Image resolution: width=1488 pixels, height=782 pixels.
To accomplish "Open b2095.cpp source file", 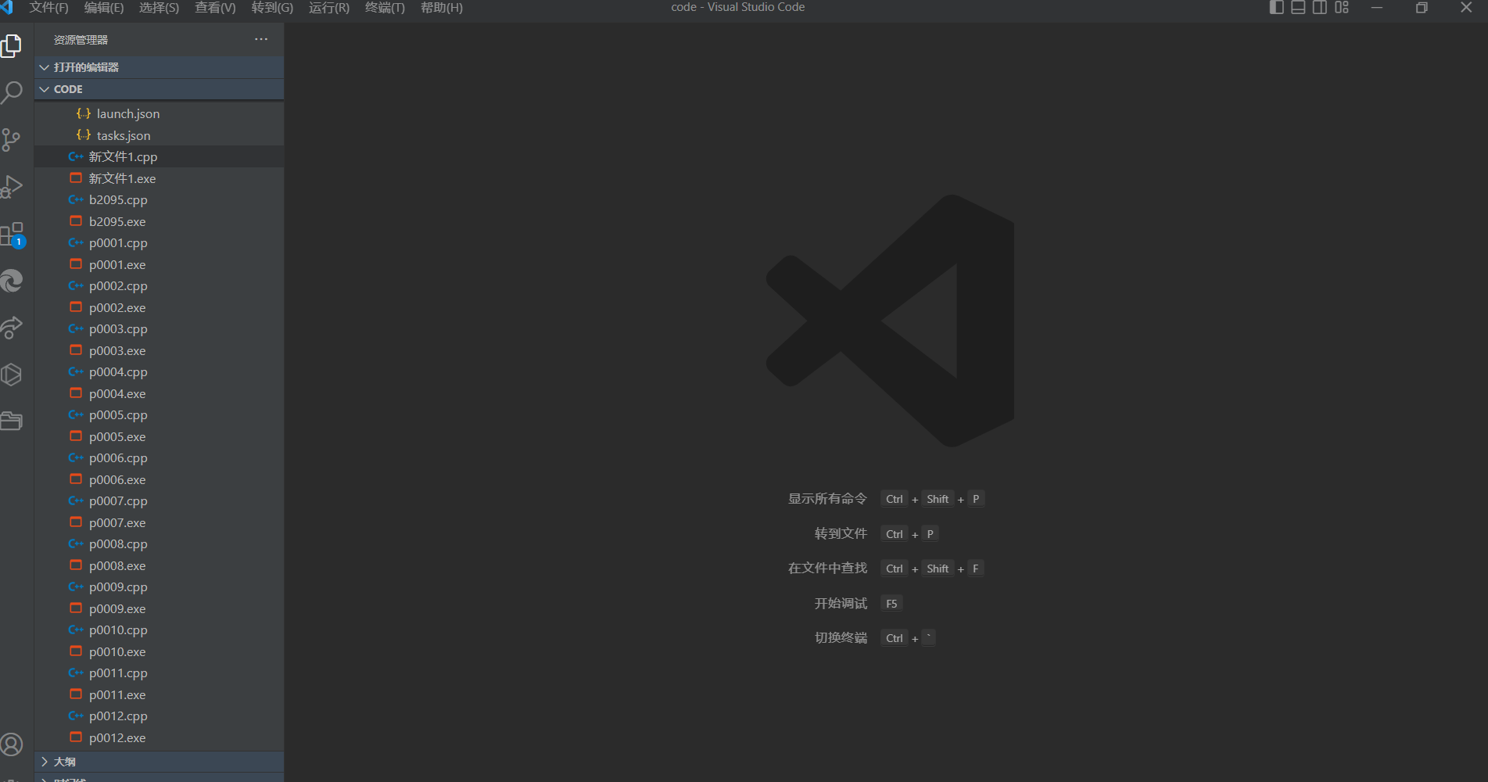I will 160,199.
